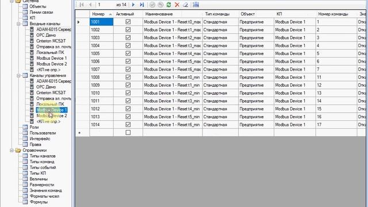This screenshot has width=368, height=207.
Task: Click command number 17 cell
Action: pyautogui.click(x=336, y=125)
